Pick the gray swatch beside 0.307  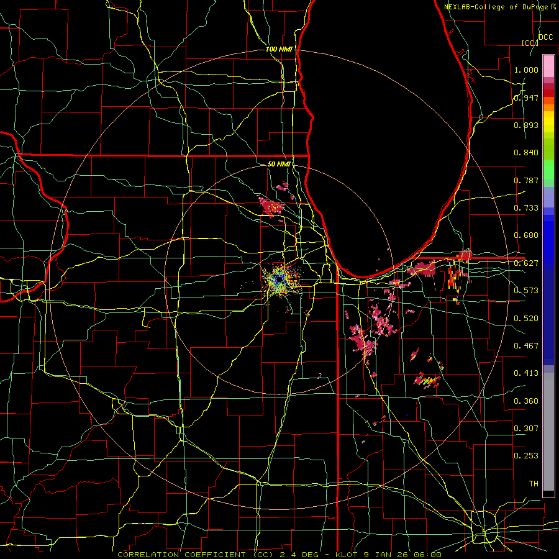coord(548,432)
